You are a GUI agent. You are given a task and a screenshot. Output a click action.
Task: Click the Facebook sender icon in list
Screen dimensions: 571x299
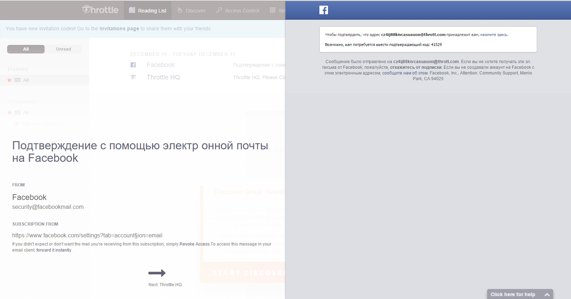[133, 65]
